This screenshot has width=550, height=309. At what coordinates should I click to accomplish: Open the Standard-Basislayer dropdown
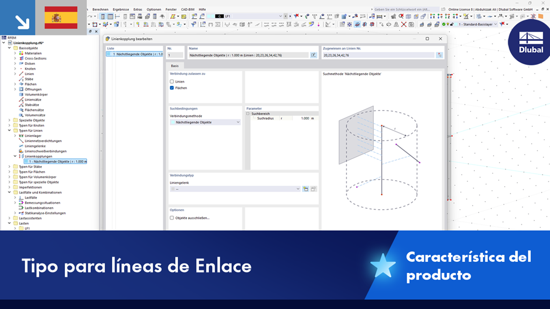(x=495, y=24)
